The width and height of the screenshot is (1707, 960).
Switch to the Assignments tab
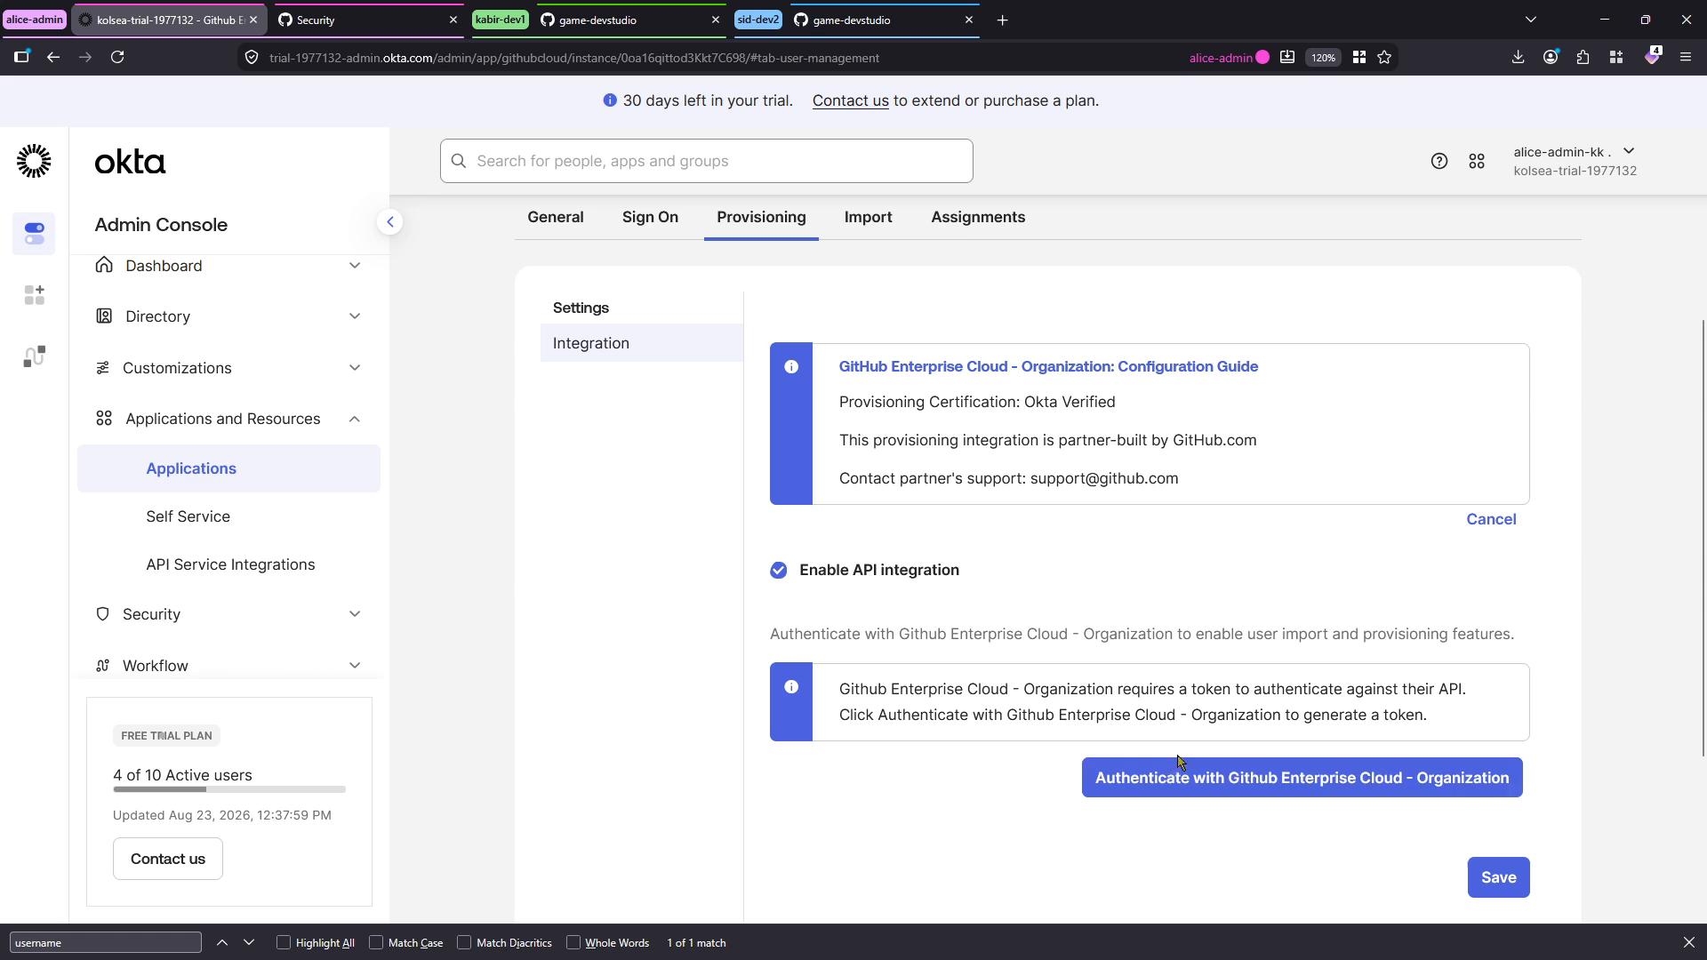click(x=978, y=217)
